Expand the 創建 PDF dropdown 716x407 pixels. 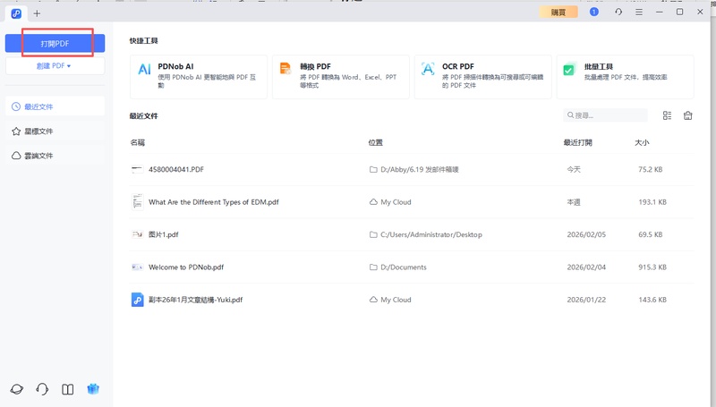point(55,65)
